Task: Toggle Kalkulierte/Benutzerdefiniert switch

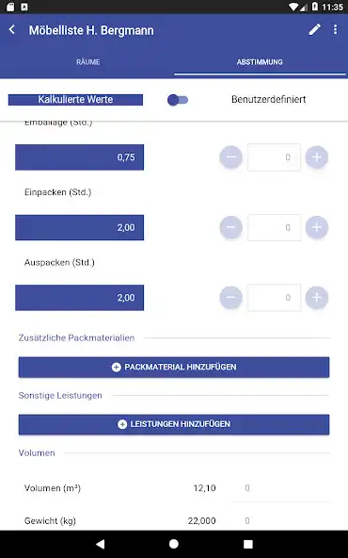Action: [178, 100]
